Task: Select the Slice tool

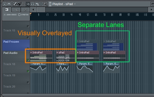Action: coord(37,4)
